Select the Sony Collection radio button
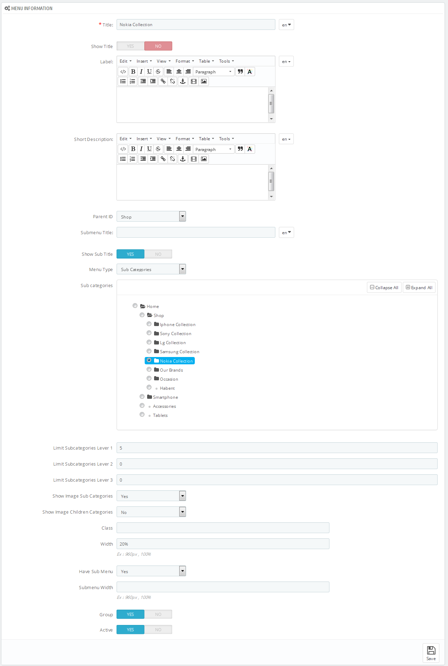Image resolution: width=448 pixels, height=666 pixels. pos(149,333)
